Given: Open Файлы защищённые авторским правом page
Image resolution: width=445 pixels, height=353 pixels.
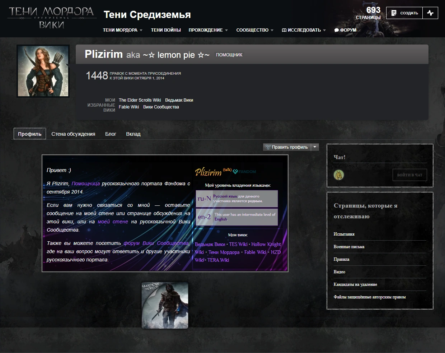Looking at the screenshot, I should [x=370, y=297].
